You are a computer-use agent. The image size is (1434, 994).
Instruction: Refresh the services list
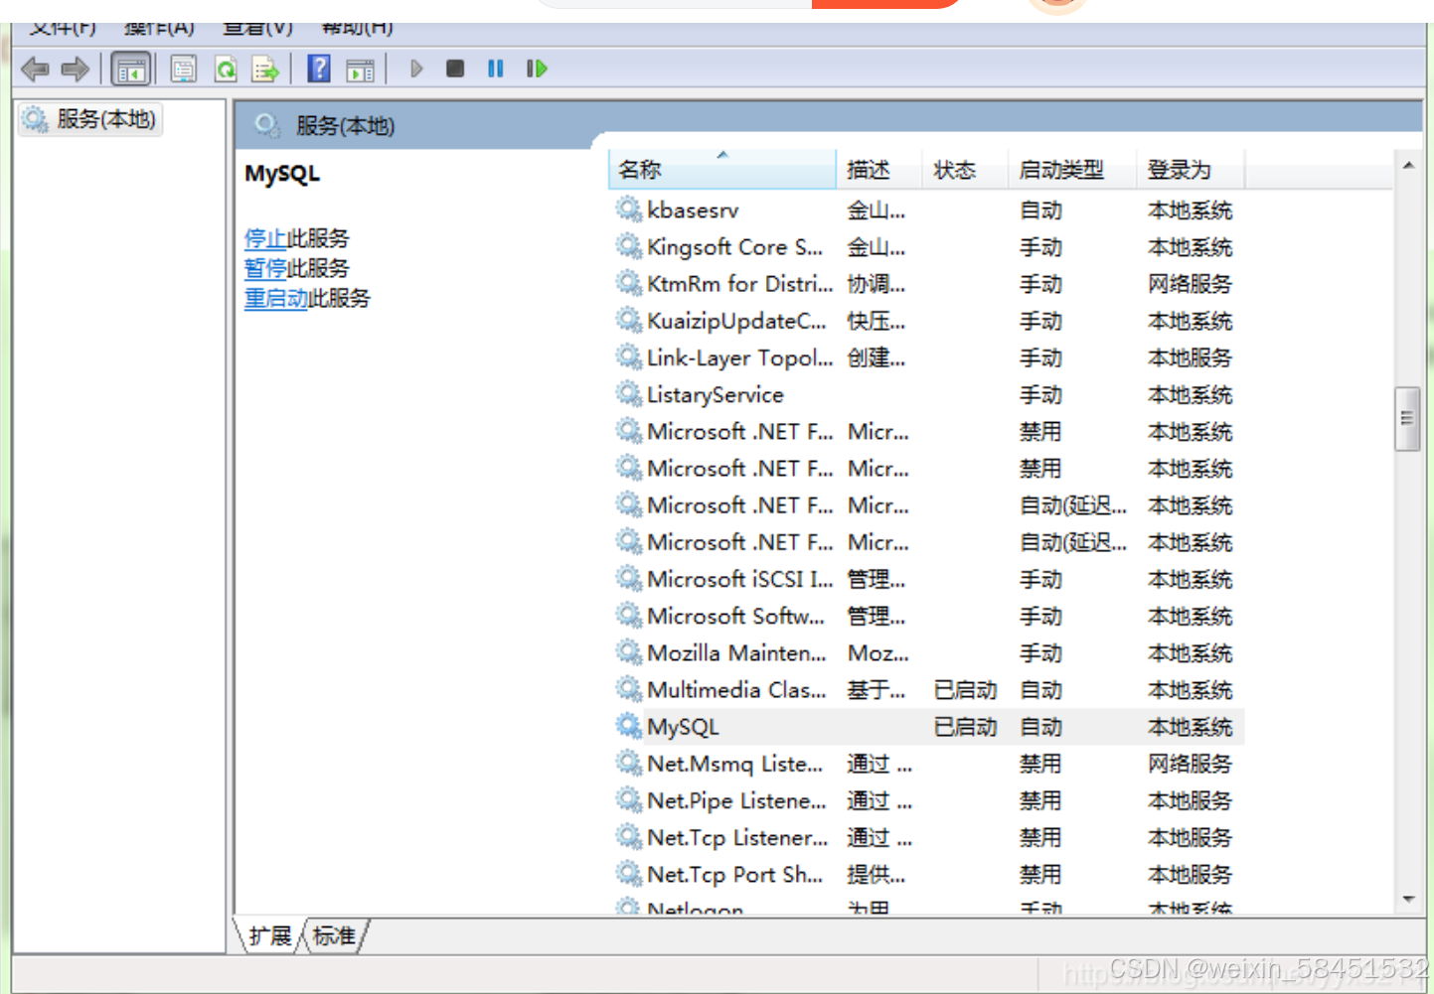pyautogui.click(x=226, y=69)
